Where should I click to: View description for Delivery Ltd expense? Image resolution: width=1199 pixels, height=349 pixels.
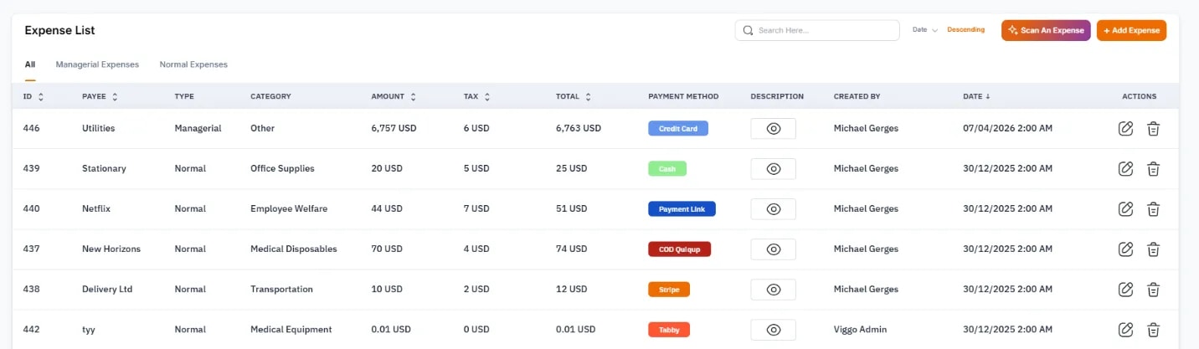pos(773,290)
